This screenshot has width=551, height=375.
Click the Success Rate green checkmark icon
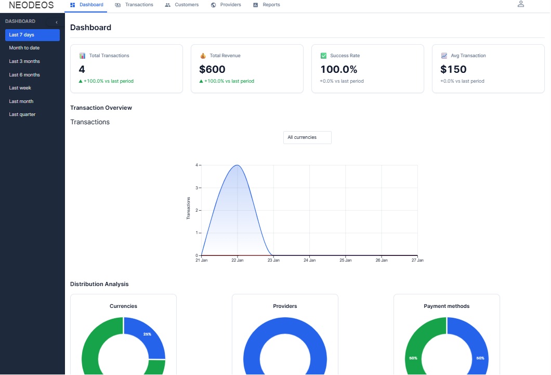323,56
